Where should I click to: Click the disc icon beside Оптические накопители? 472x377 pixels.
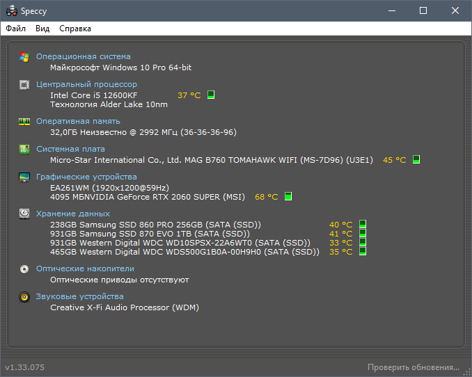[24, 268]
